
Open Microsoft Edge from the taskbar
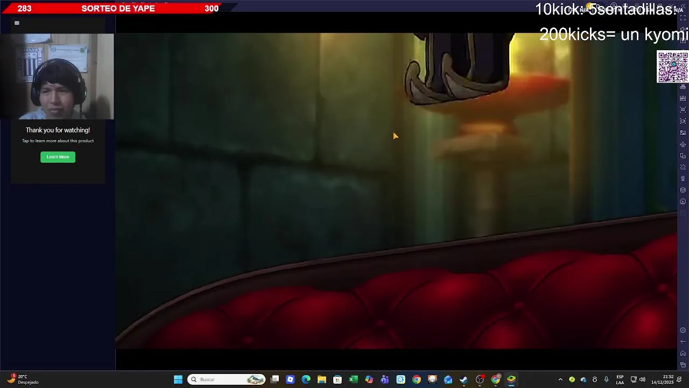[x=306, y=379]
